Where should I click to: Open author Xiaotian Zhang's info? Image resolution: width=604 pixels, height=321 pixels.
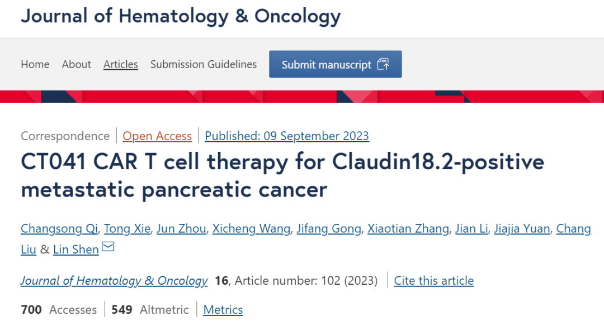click(x=408, y=228)
